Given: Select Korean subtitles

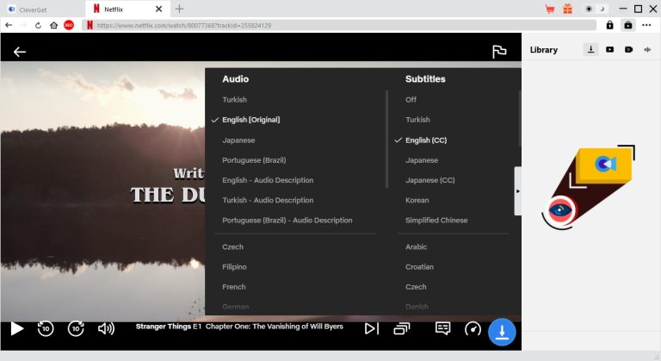Looking at the screenshot, I should [417, 200].
